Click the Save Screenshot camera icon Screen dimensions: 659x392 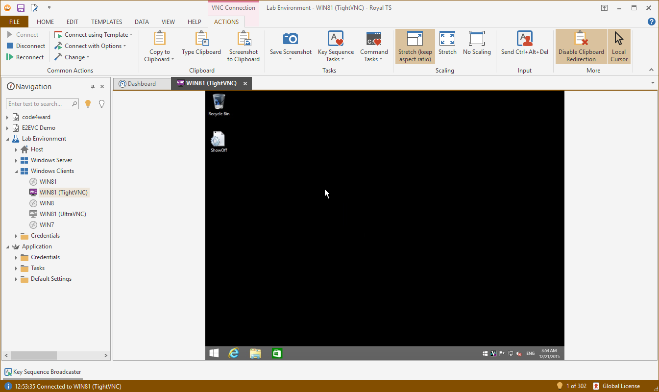[x=291, y=39]
